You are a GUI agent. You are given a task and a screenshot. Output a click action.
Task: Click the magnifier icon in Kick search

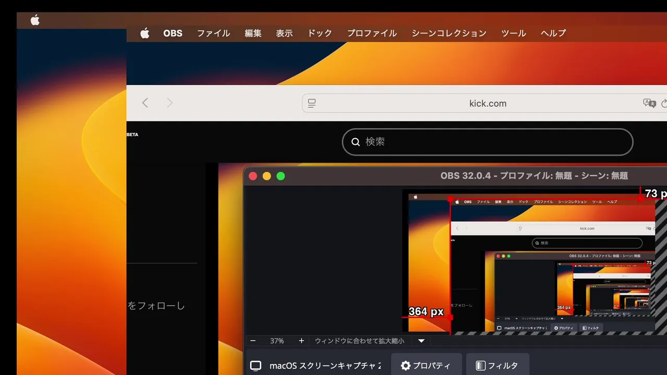(x=356, y=142)
